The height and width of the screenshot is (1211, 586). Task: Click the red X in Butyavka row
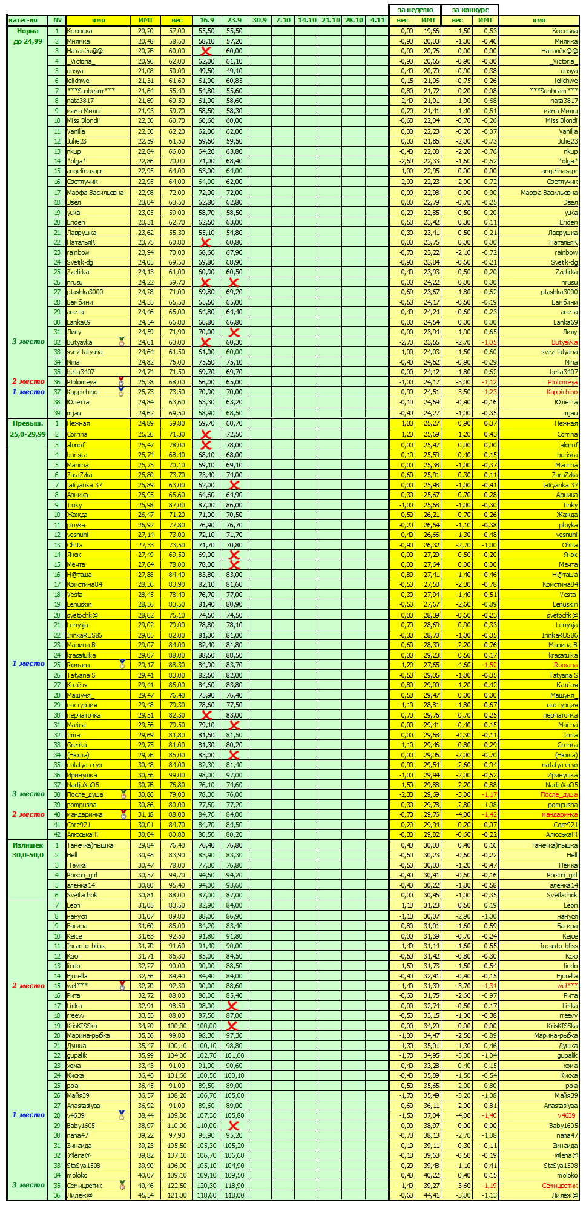click(206, 342)
